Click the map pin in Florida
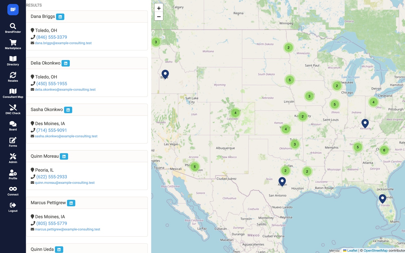Image resolution: width=405 pixels, height=253 pixels. [382, 199]
